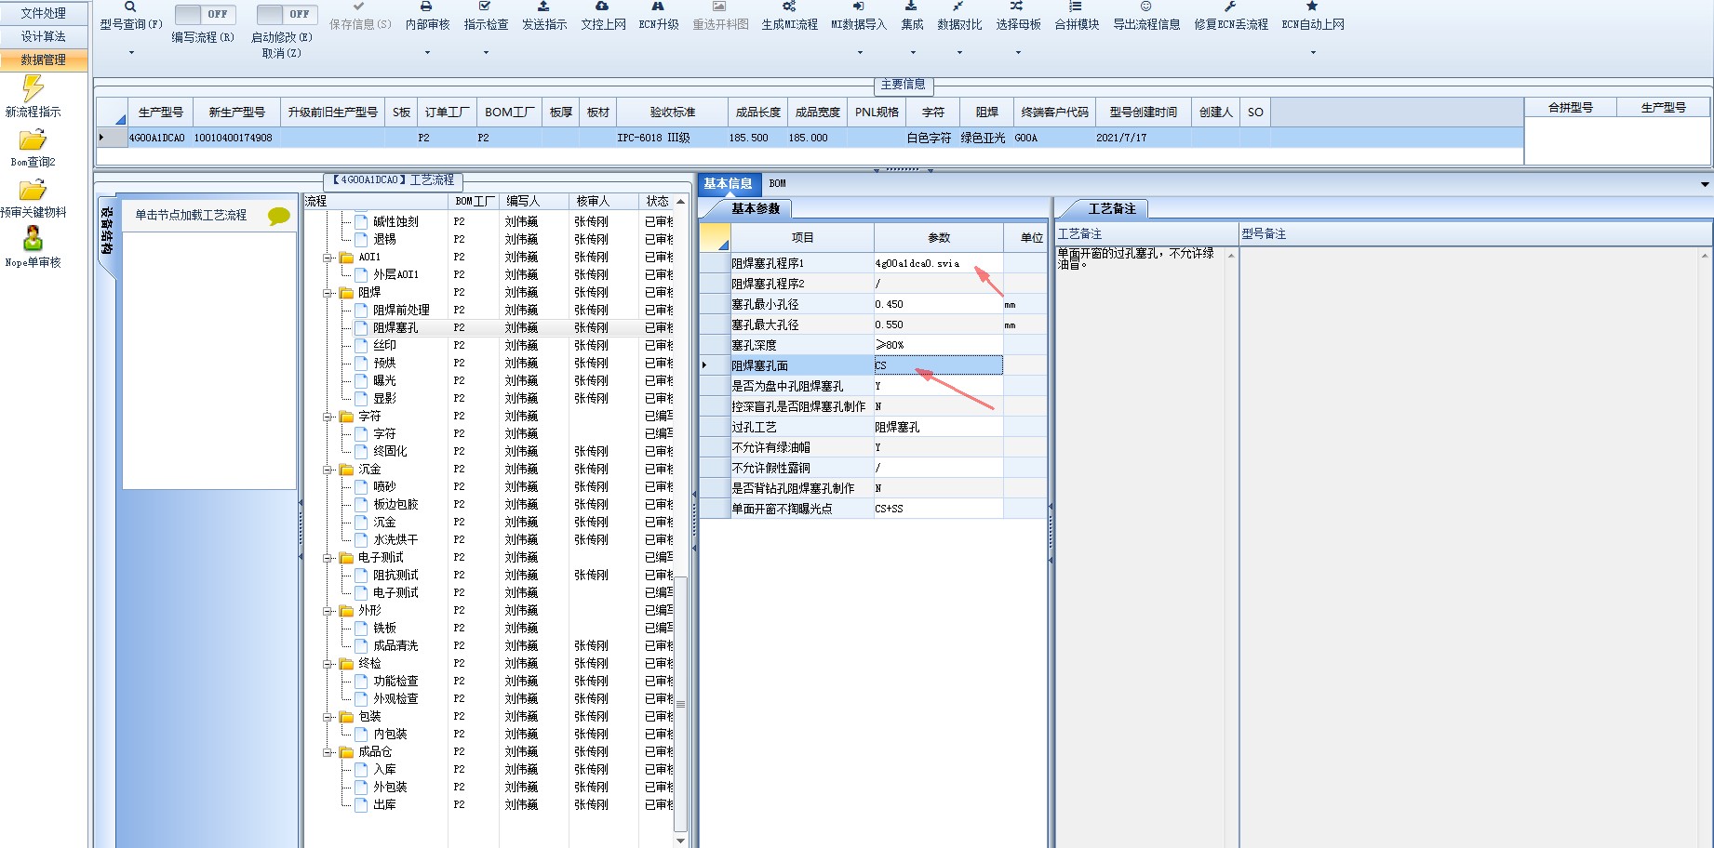Viewport: 1714px width, 848px height.
Task: Open 文件处理 side menu
Action: (x=44, y=13)
